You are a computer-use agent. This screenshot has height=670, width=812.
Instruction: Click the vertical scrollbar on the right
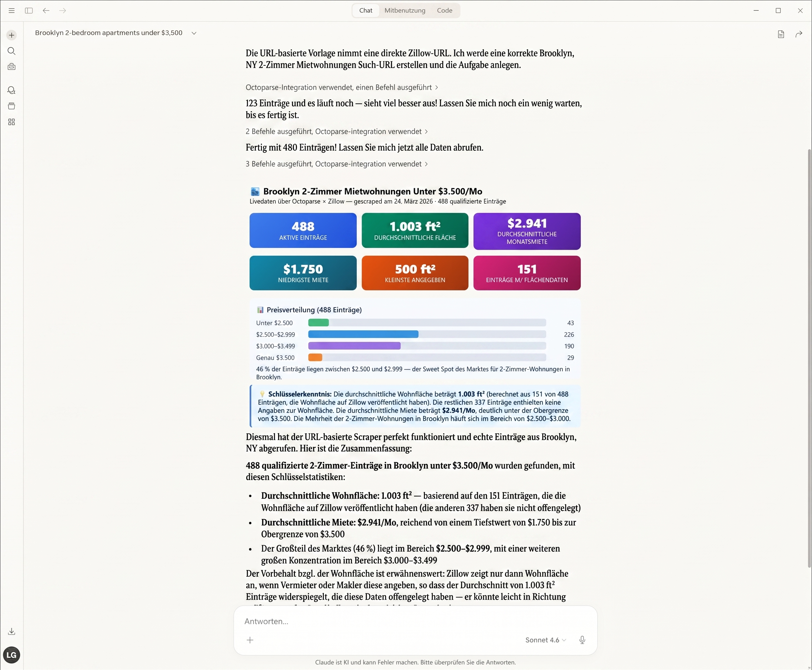click(809, 358)
